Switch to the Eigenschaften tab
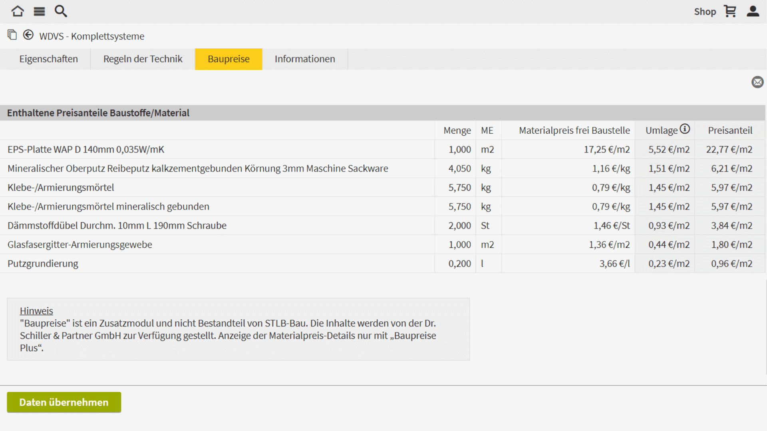 point(49,59)
